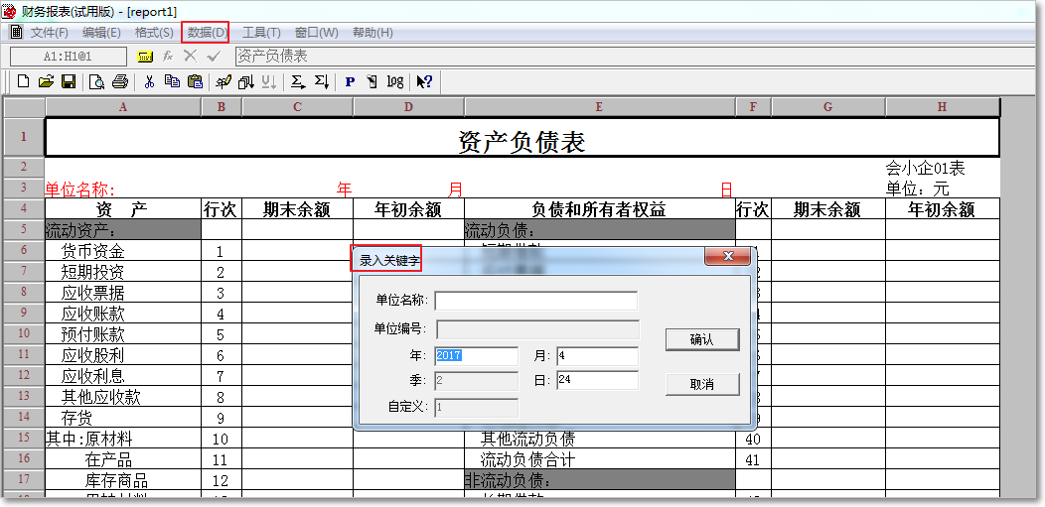
Task: Click the pencil-drawing toolbar icon beside Paste
Action: [x=224, y=81]
